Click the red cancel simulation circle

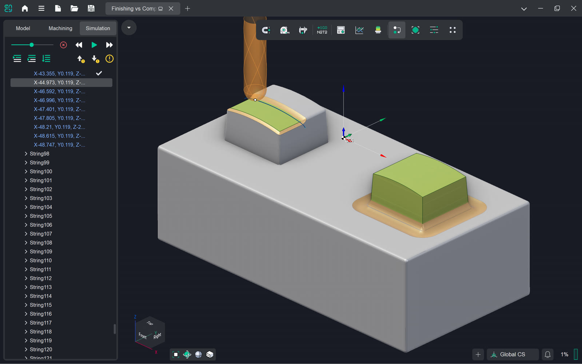[x=63, y=45]
